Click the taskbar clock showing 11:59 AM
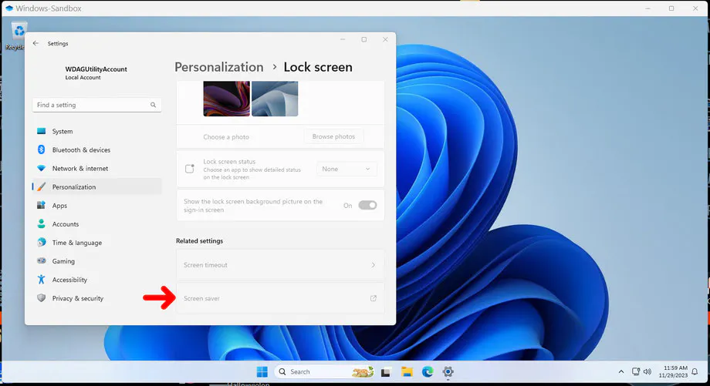This screenshot has width=710, height=386. pyautogui.click(x=673, y=371)
